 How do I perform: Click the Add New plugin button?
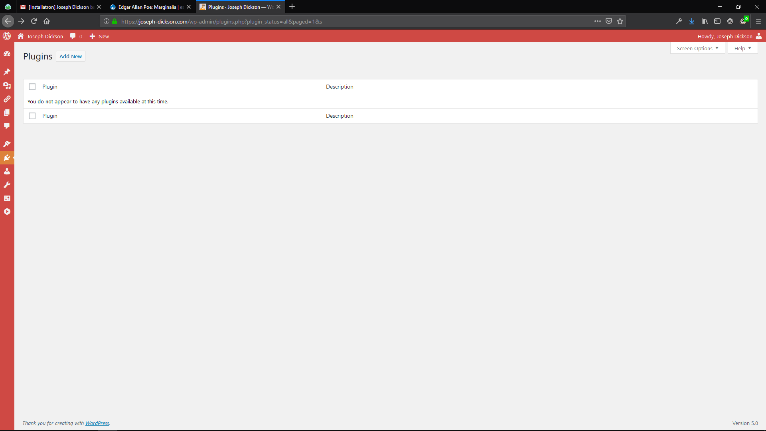tap(71, 56)
